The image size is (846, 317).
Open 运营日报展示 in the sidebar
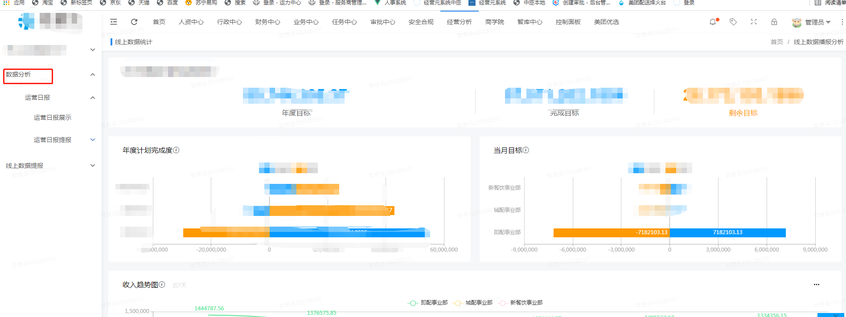tap(53, 118)
